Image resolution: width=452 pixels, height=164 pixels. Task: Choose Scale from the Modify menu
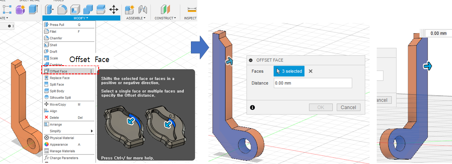69,58
